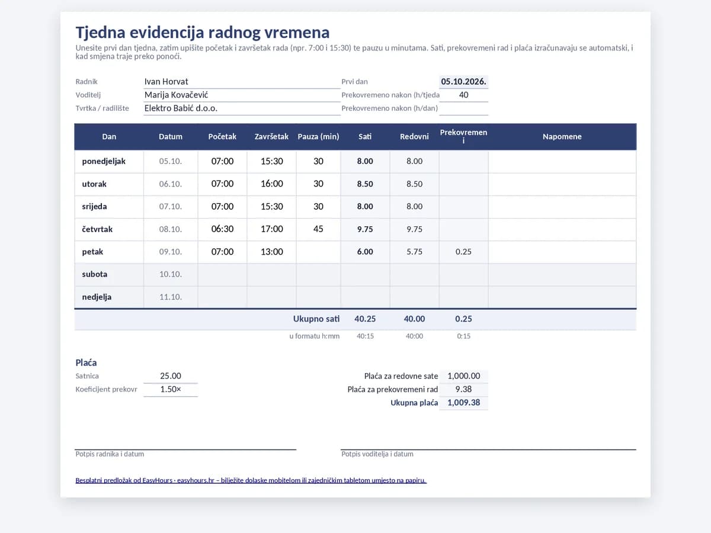Screen dimensions: 711x533
Task: Select the h:mm overtime total 0:15
Action: click(x=463, y=336)
